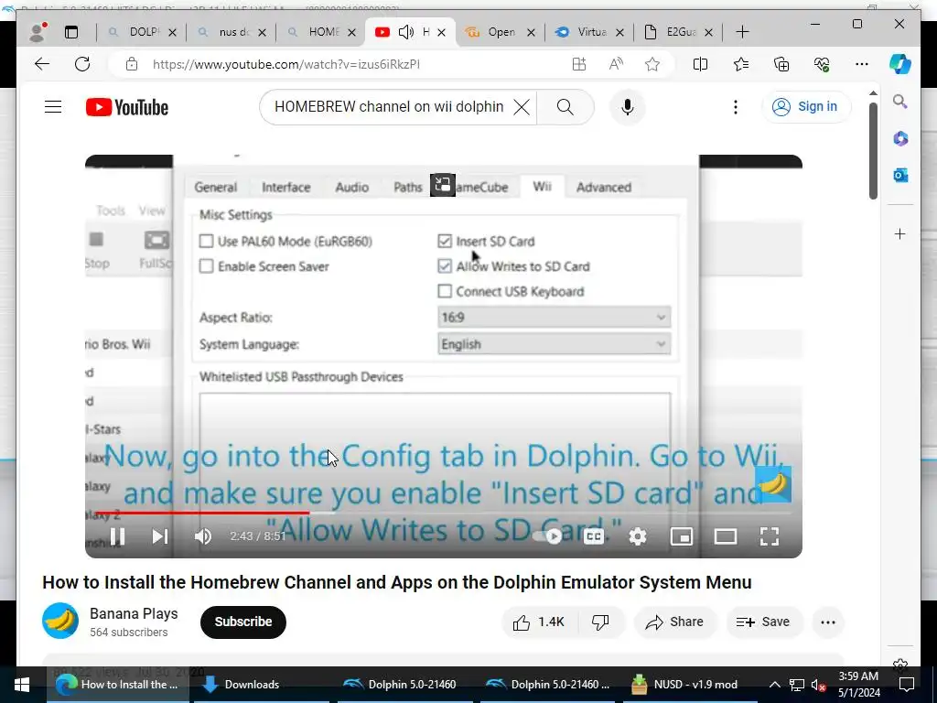Open Browser essentials heart icon
This screenshot has width=937, height=703.
[x=822, y=64]
